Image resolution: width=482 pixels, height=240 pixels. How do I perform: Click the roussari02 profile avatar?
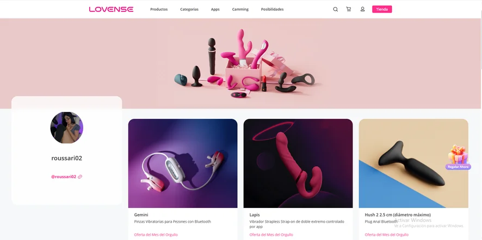tap(67, 128)
